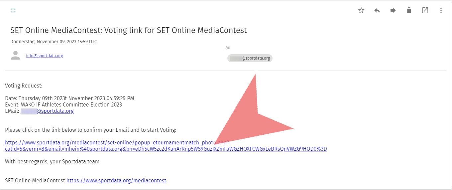Click the "With best regards" closing line

[x=53, y=162]
